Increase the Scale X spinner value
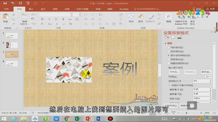Viewport: 218px width, 122px height. 210,98
